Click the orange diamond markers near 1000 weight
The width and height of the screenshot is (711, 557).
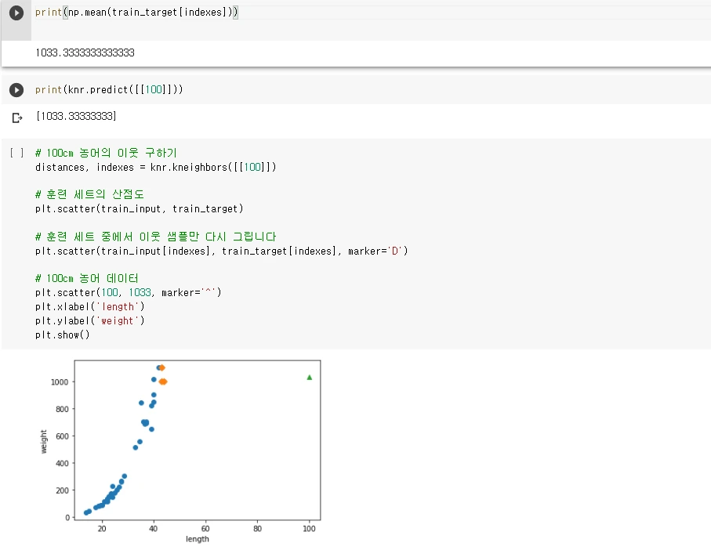point(163,382)
